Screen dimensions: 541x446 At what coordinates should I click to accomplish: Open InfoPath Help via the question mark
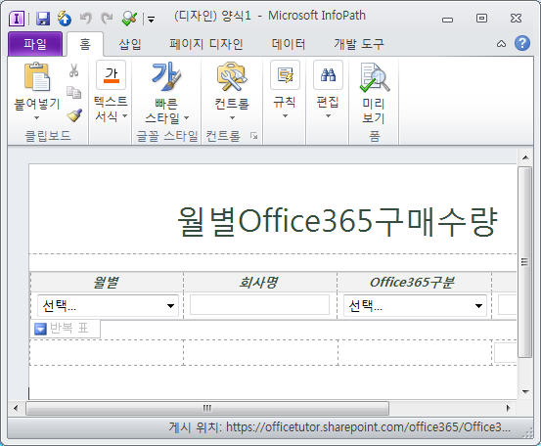pyautogui.click(x=522, y=43)
